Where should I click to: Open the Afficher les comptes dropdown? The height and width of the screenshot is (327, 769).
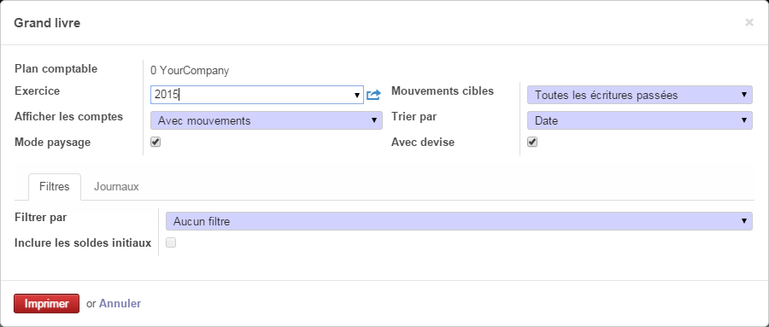[267, 120]
